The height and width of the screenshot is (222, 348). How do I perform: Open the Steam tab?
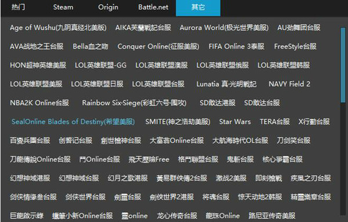[x=63, y=7]
